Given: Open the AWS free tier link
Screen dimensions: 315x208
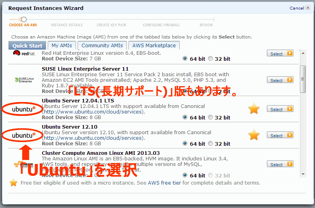Looking at the screenshot, I should (164, 183).
